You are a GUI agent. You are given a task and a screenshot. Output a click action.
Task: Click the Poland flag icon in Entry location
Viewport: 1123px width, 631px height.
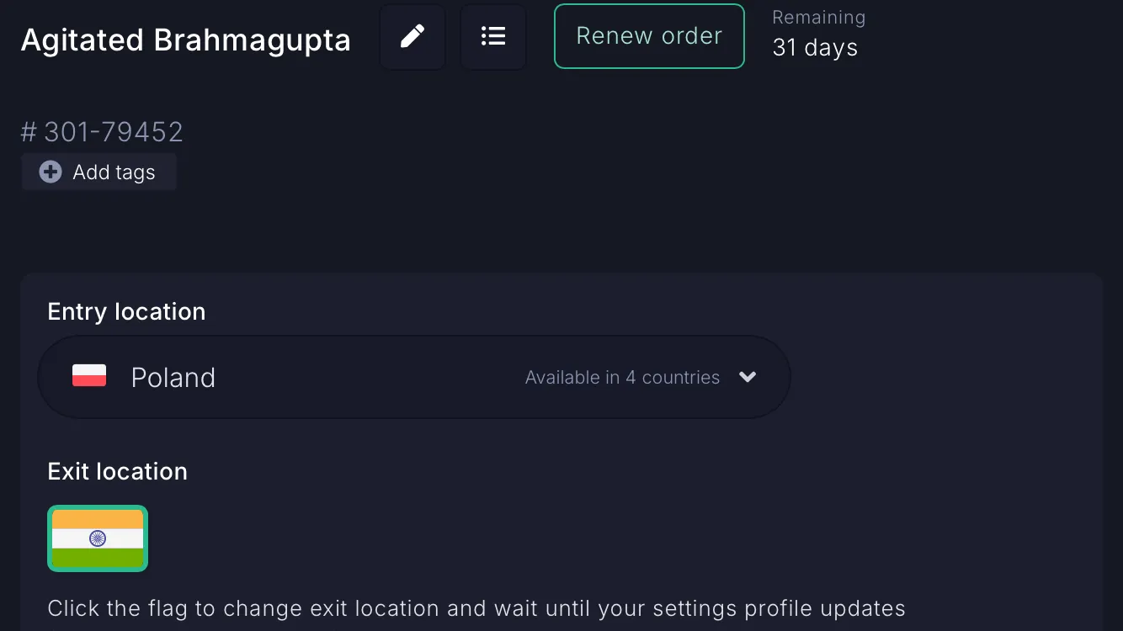(89, 376)
